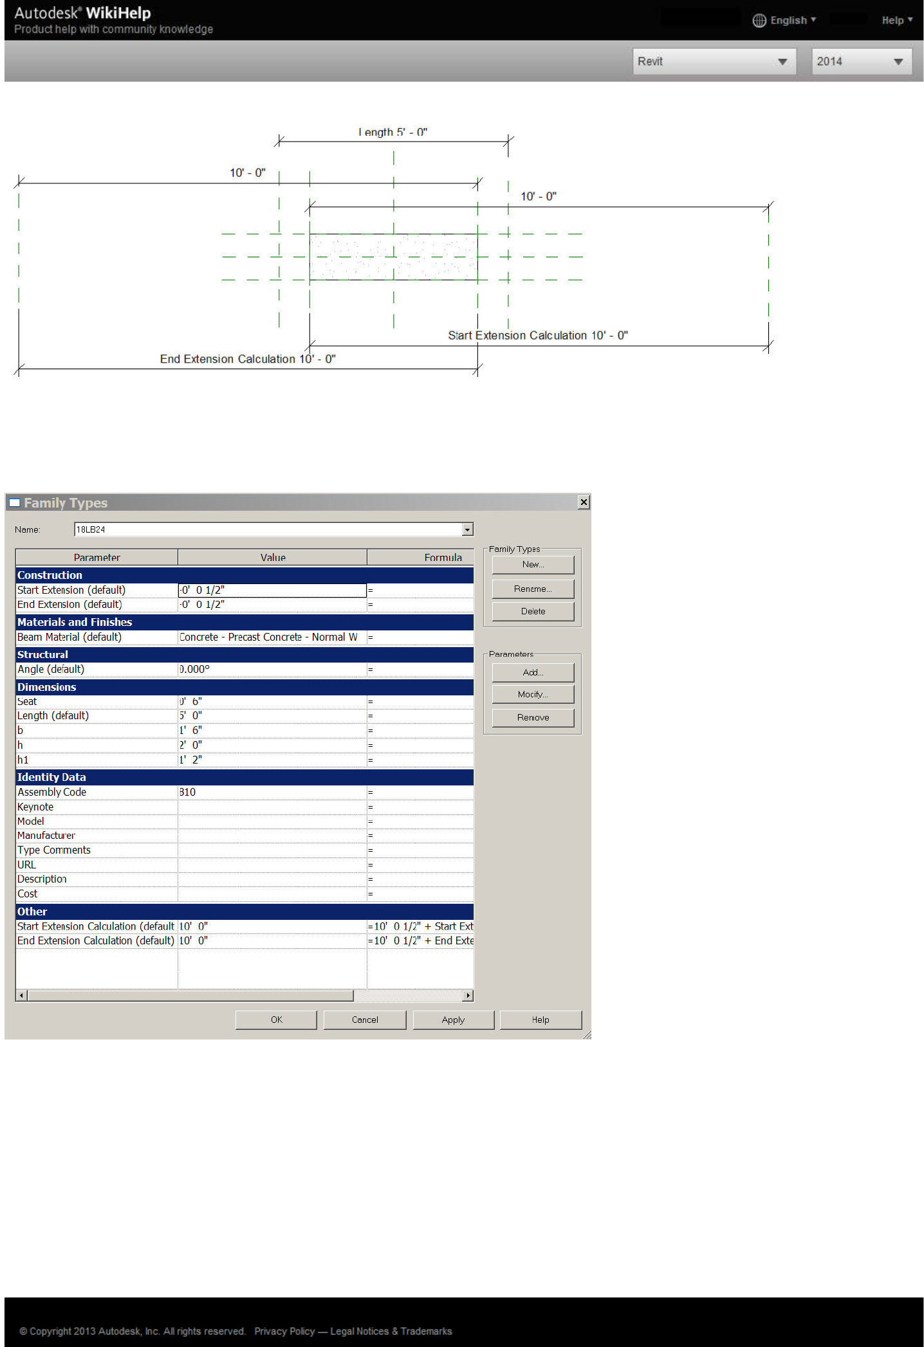The height and width of the screenshot is (1347, 924).
Task: Click the scroll right arrow
Action: [x=468, y=996]
